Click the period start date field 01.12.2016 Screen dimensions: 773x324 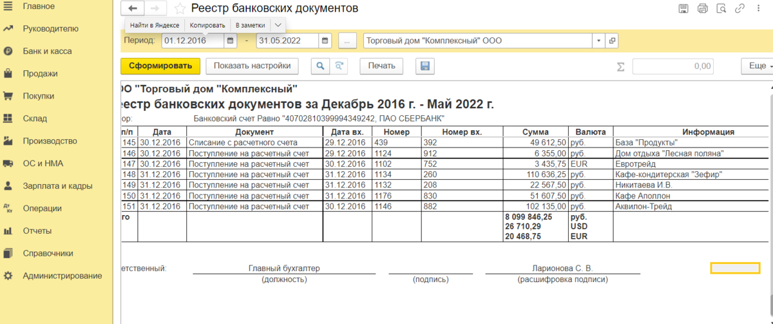[x=193, y=41]
